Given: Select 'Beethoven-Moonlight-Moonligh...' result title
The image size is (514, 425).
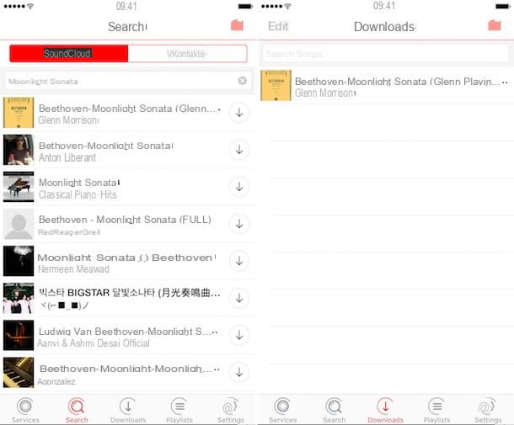Looking at the screenshot, I should tap(130, 369).
